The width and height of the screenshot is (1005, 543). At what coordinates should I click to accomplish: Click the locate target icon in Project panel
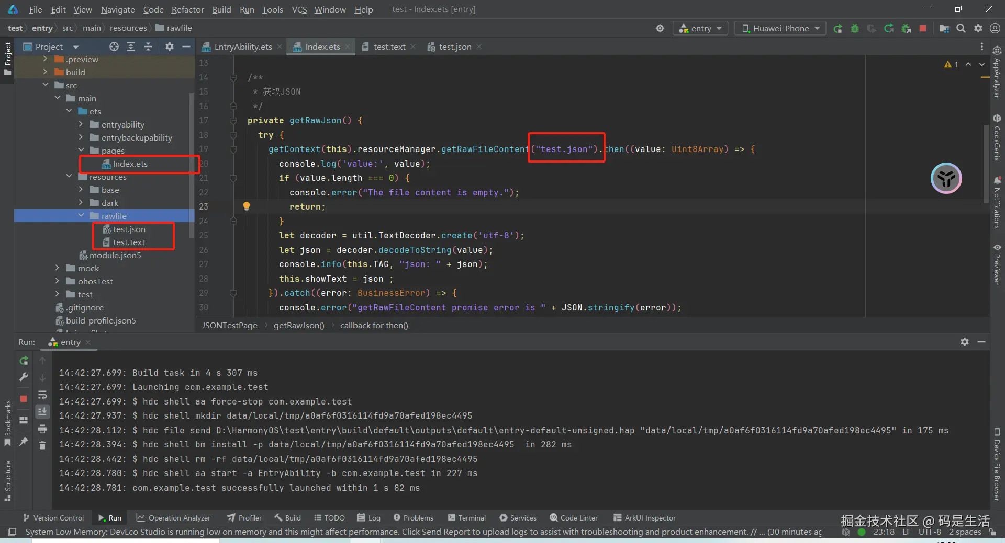[114, 47]
